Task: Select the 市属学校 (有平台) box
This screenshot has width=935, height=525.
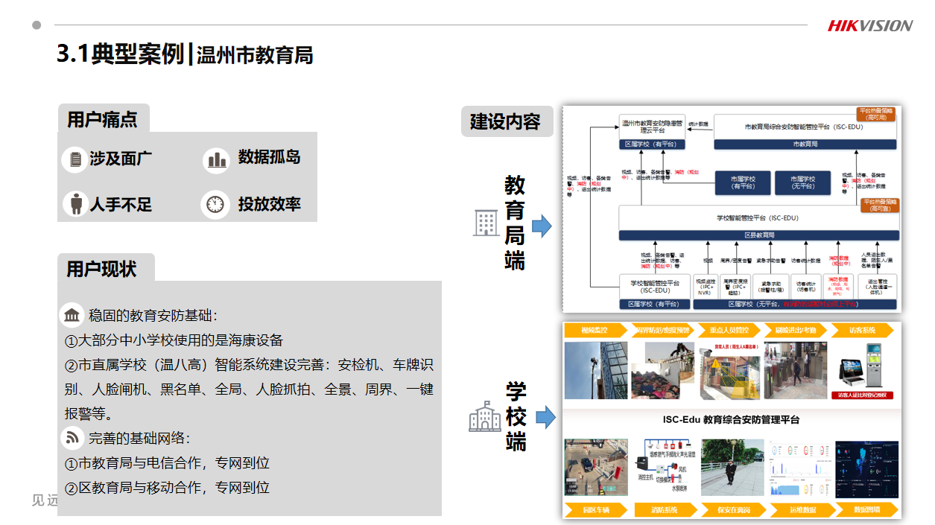Action: click(x=743, y=182)
